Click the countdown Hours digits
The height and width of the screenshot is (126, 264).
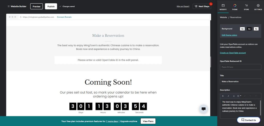tap(103, 106)
